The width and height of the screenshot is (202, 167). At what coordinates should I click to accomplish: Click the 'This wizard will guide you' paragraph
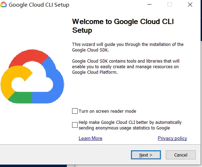click(x=128, y=47)
